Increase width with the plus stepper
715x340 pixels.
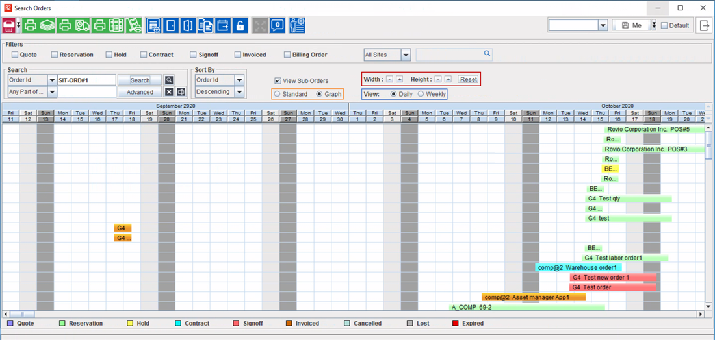pos(399,79)
